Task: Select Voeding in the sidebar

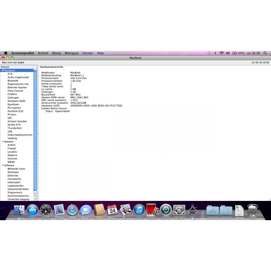Action: point(12,138)
